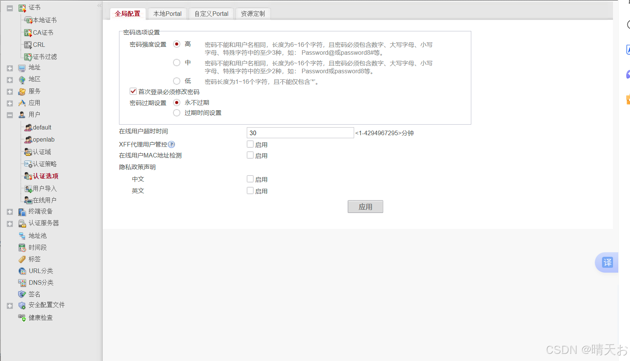Expand the 安全配置文件 tree node
630x361 pixels.
point(10,306)
